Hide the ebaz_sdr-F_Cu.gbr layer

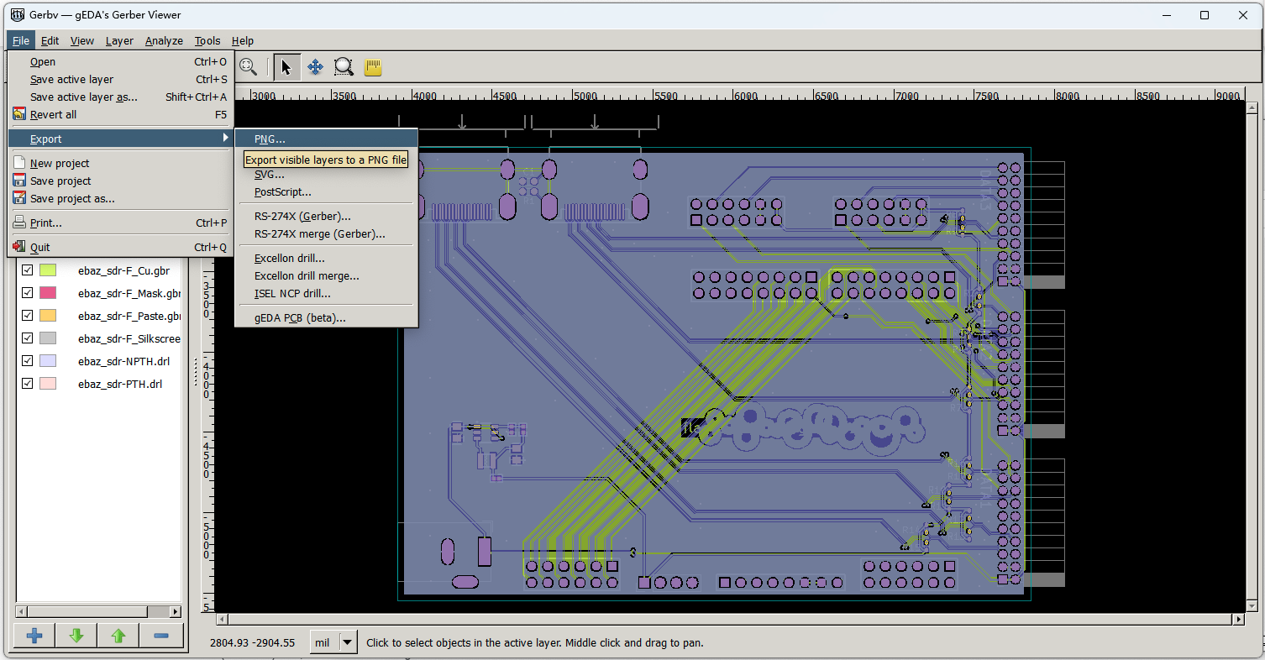click(28, 270)
